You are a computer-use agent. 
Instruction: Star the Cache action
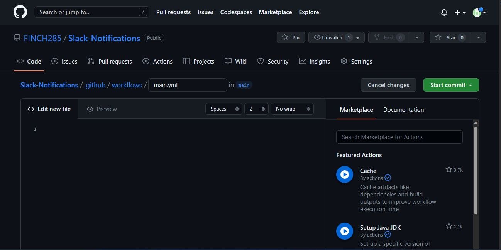point(449,169)
